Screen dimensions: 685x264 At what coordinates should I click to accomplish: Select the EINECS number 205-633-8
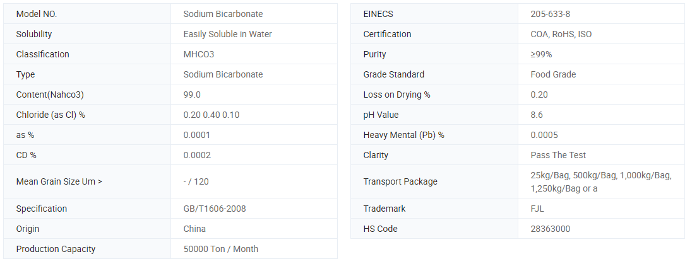(x=551, y=14)
